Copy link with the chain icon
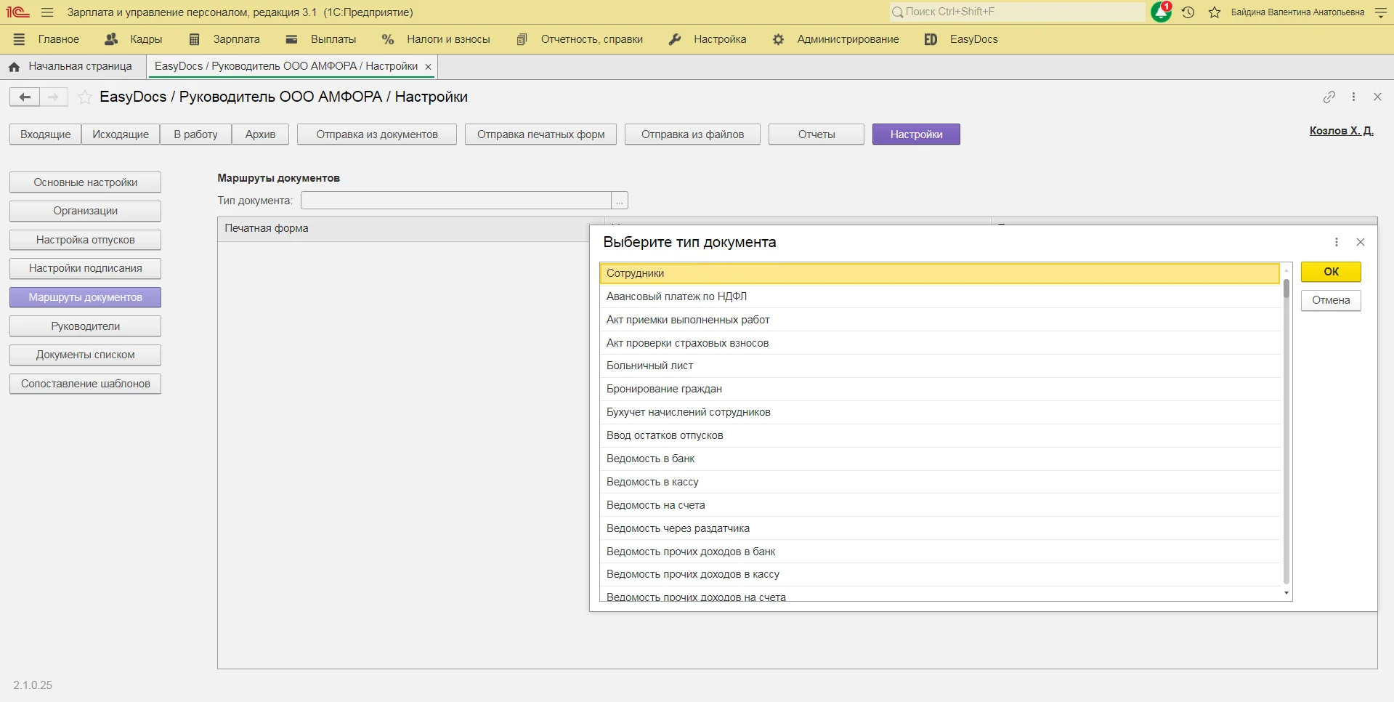1394x702 pixels. click(x=1329, y=97)
